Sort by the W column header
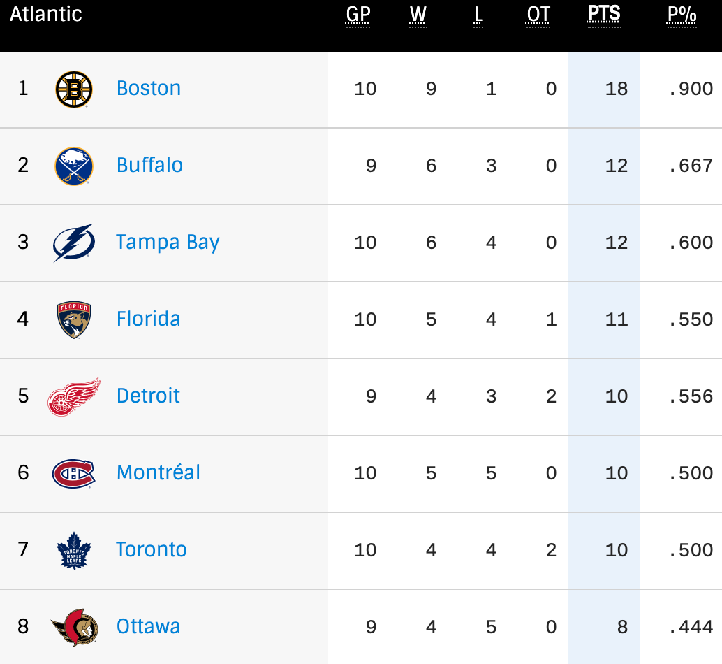Screen dimensions: 722x664 click(x=418, y=15)
